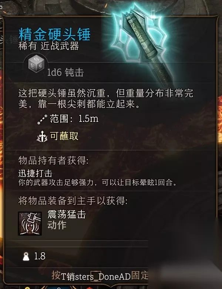Click the 物品持有者获得 section header
The width and height of the screenshot is (222, 289).
(53, 160)
